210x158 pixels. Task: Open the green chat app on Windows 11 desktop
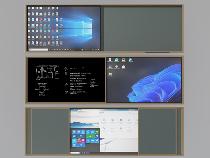(x=117, y=60)
